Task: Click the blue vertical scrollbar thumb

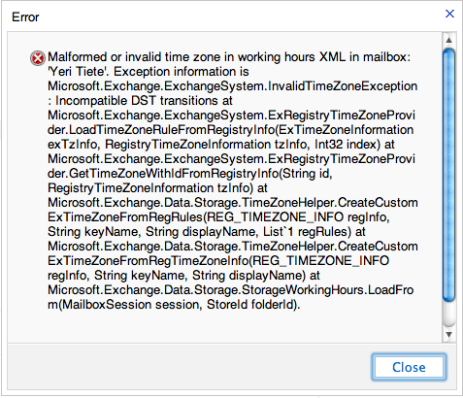Action: click(x=448, y=175)
